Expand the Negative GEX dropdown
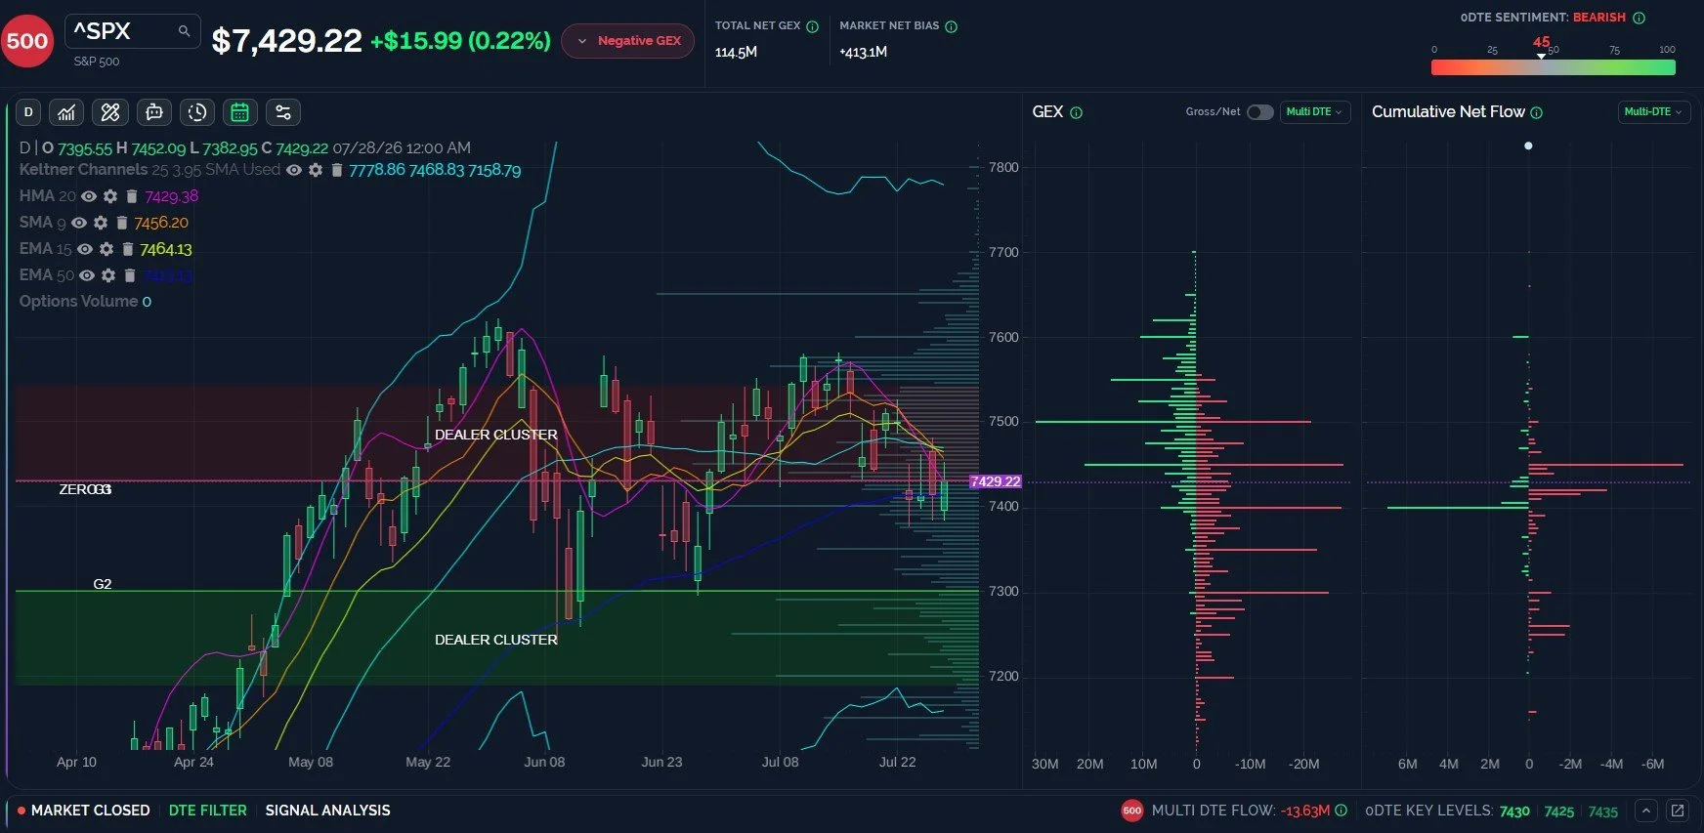This screenshot has width=1704, height=833. (x=628, y=40)
